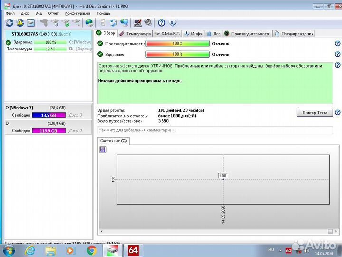Open the Отчёт menu
The image size is (342, 257).
(53, 13)
